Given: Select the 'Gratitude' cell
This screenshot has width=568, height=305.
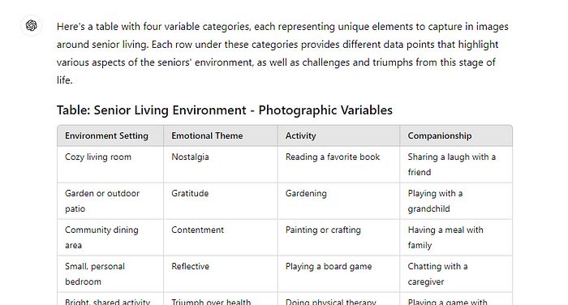Looking at the screenshot, I should tap(221, 201).
